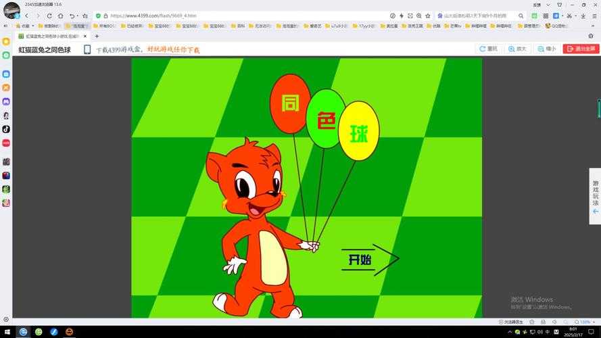
Task: Click the blue top sidebar app icon
Action: point(6,74)
